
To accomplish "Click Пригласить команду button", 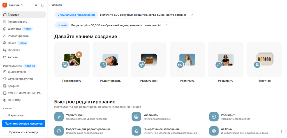I will (24, 132).
